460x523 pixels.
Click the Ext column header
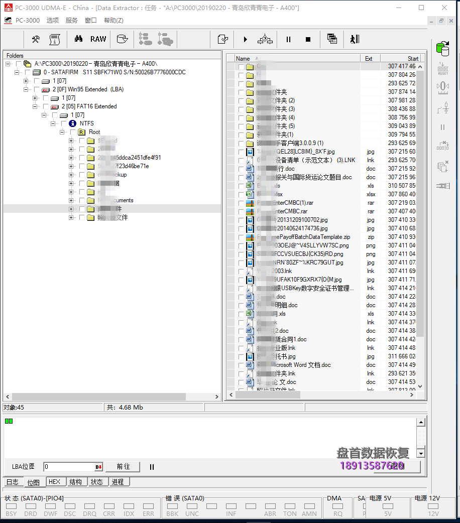(369, 59)
